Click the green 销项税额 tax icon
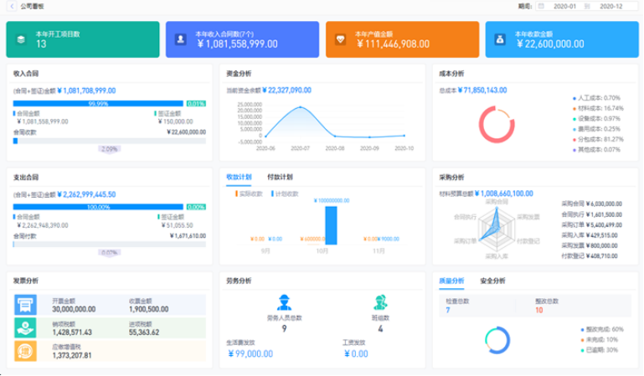Viewport: 644px width, 376px height. coord(25,328)
